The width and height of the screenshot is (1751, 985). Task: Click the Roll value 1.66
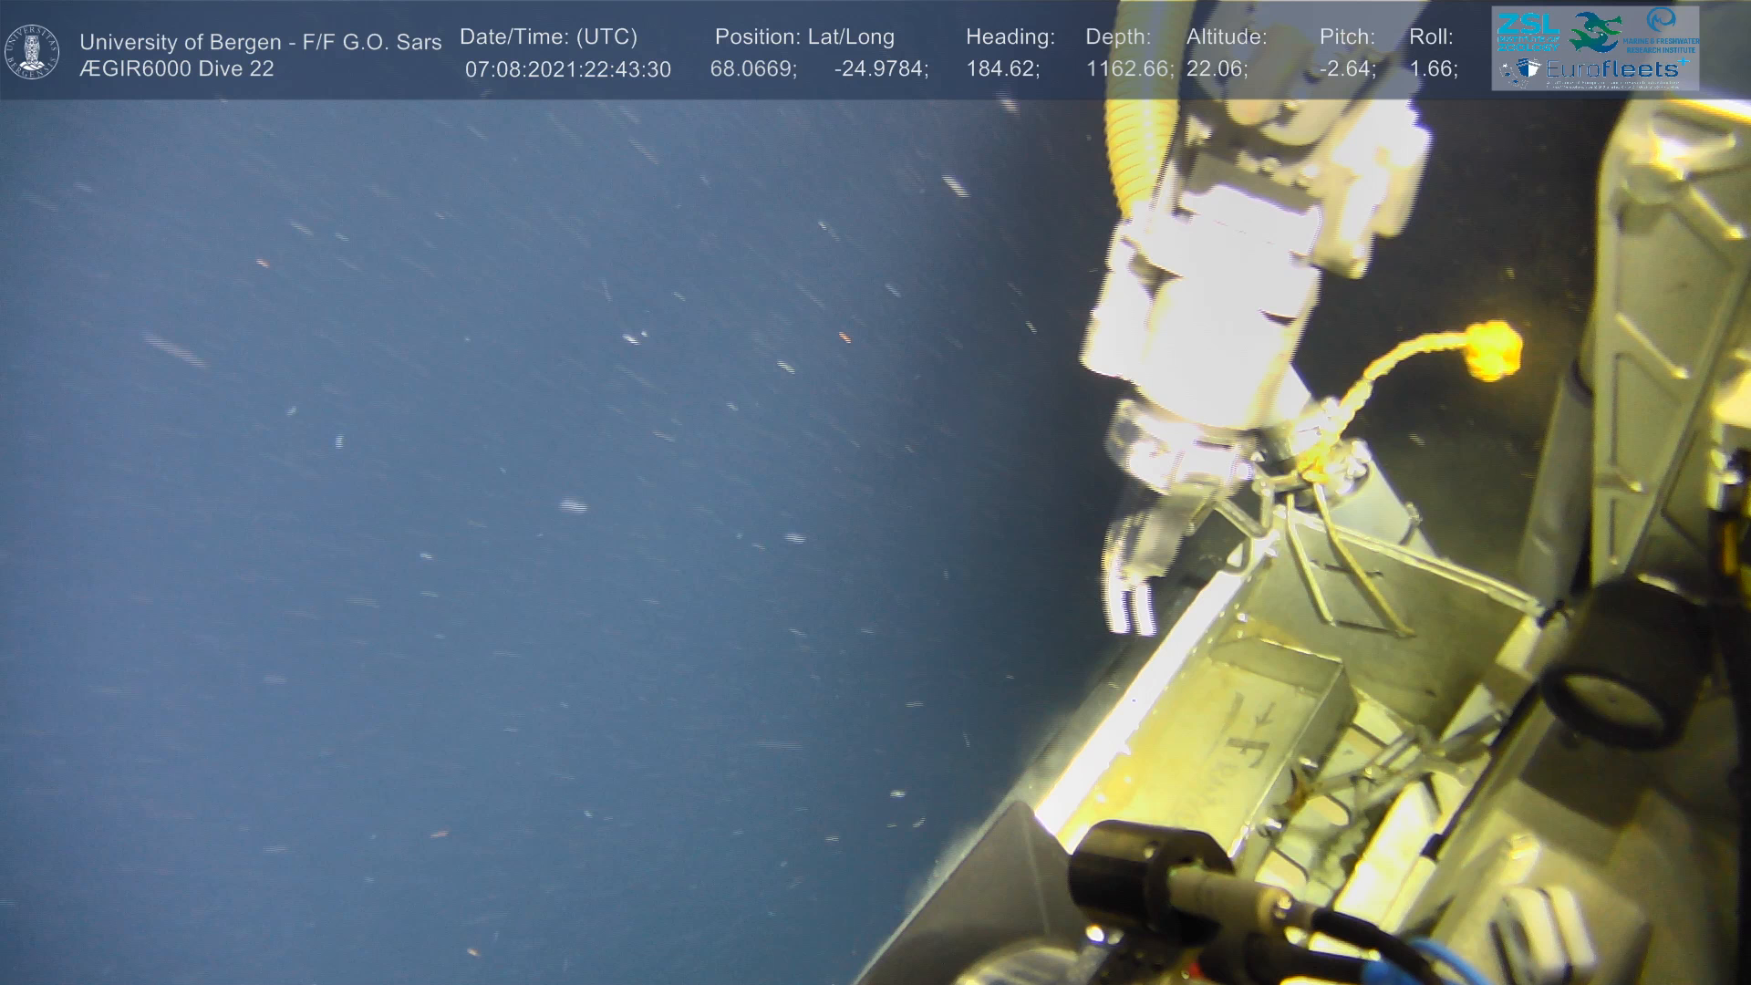click(x=1433, y=69)
